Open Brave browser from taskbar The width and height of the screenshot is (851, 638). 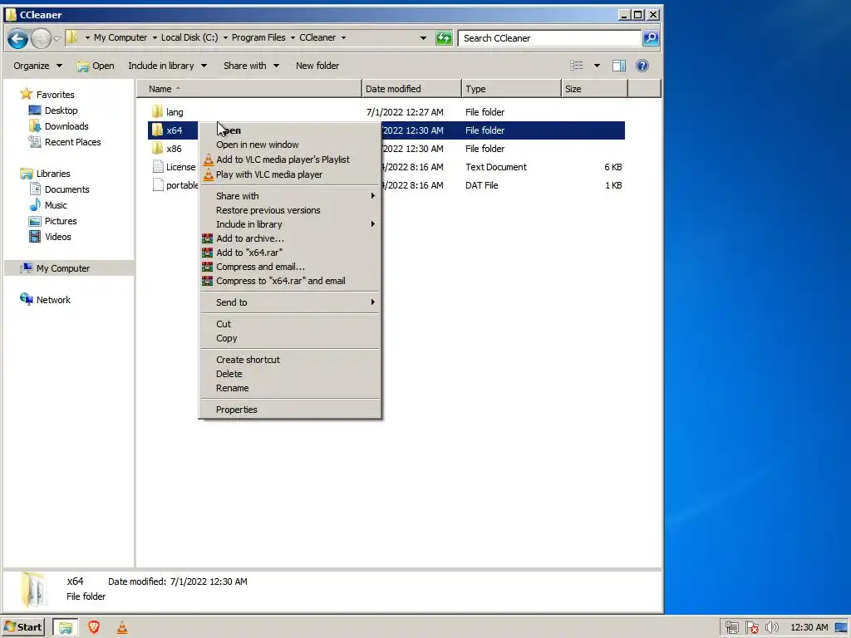click(94, 627)
